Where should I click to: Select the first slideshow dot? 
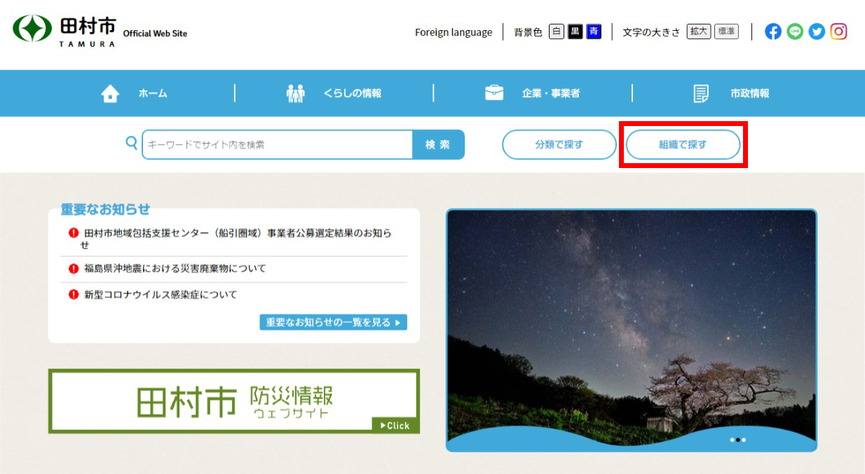[732, 440]
